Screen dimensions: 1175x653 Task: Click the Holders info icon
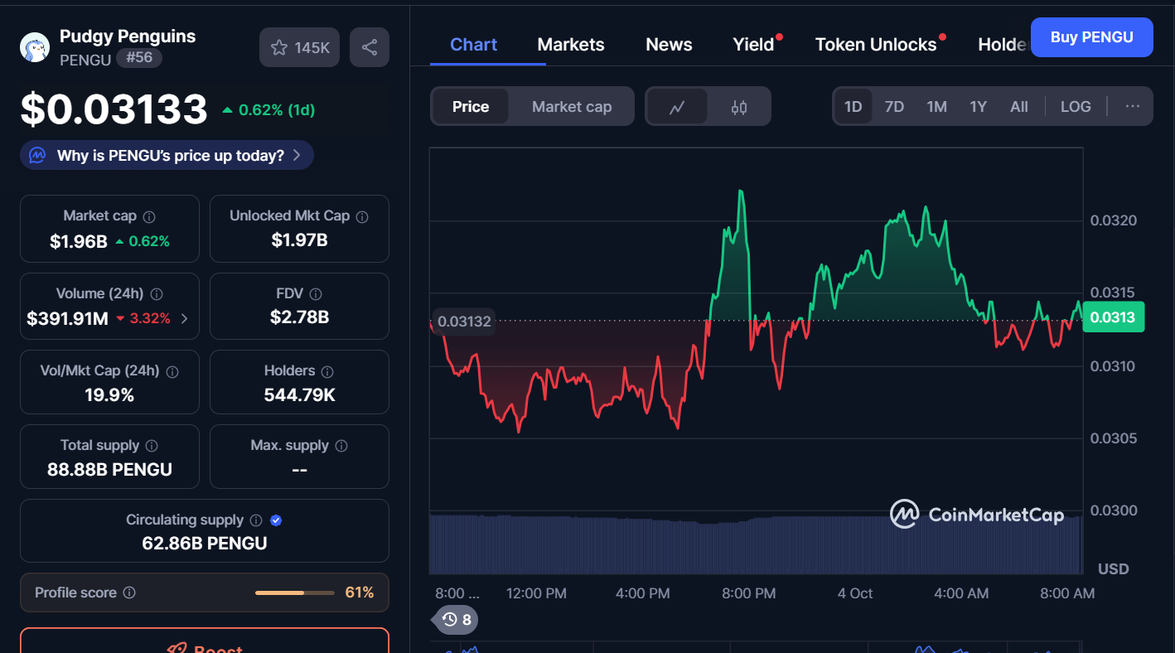(x=327, y=371)
